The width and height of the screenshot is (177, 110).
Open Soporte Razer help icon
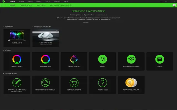(103, 82)
